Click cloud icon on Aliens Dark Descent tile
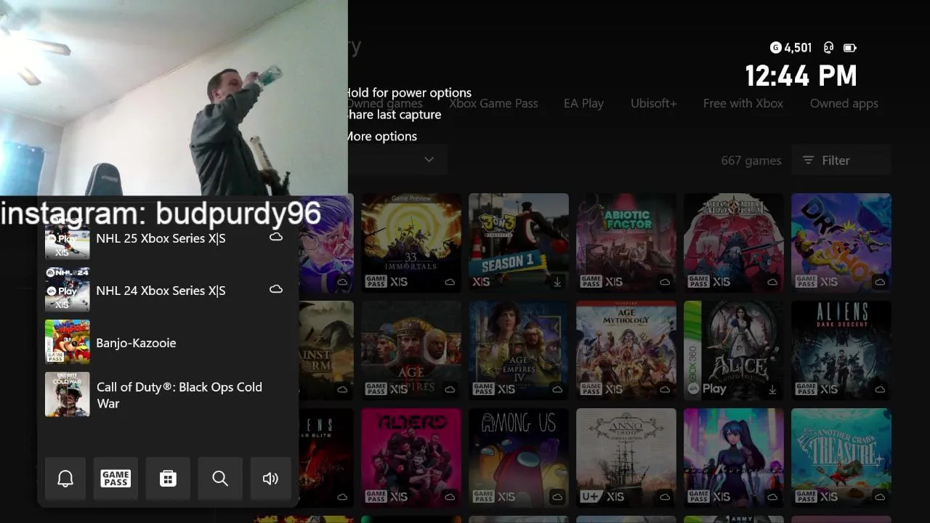 [x=880, y=390]
